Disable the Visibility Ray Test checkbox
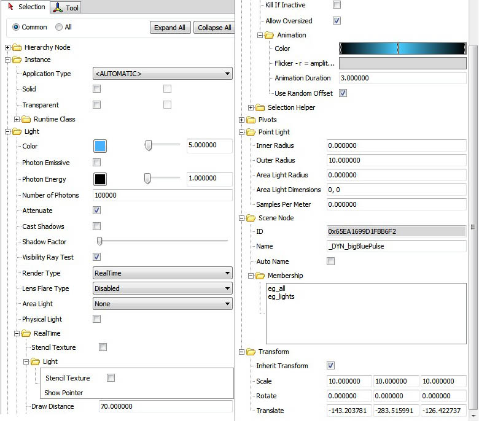The width and height of the screenshot is (479, 421). (x=97, y=257)
